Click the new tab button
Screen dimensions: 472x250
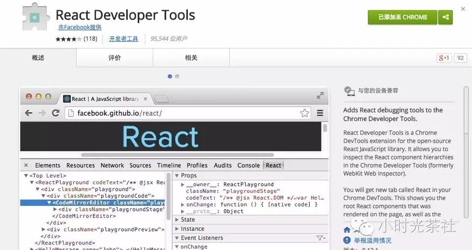coord(161,99)
